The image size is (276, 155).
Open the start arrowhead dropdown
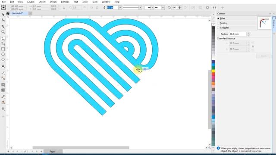click(152, 8)
